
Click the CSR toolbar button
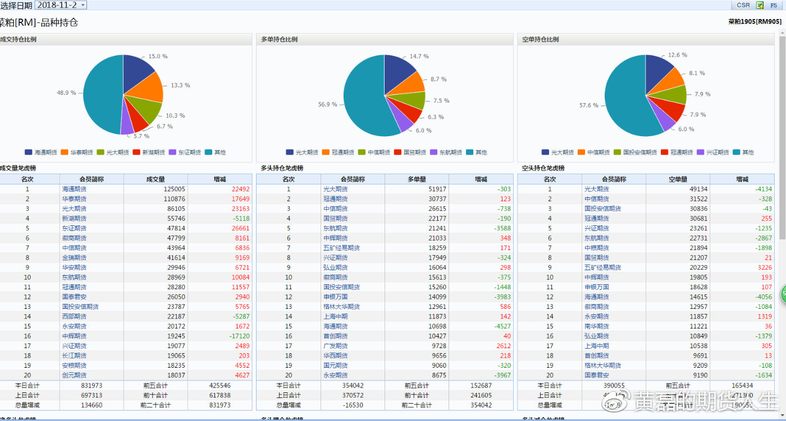point(743,5)
